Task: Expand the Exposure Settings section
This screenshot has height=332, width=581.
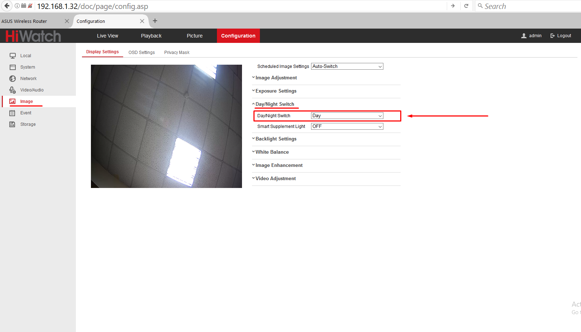Action: 276,91
